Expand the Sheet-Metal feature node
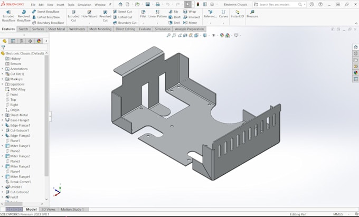The width and height of the screenshot is (359, 217). [x=2, y=115]
